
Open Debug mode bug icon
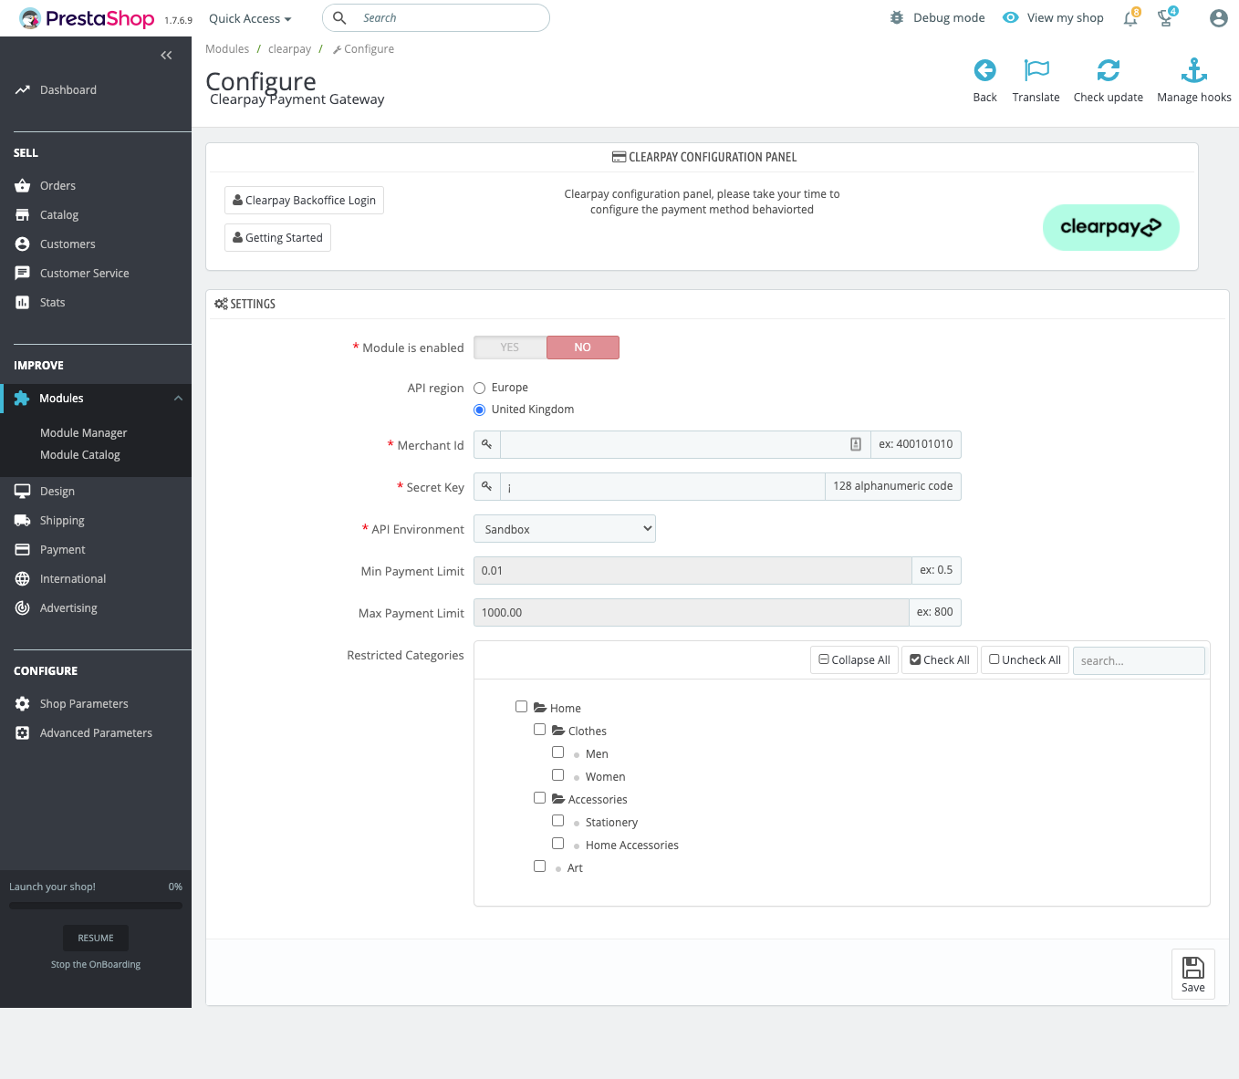tap(897, 17)
